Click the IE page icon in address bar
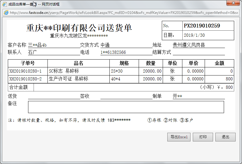This screenshot has height=164, width=242. coord(6,13)
